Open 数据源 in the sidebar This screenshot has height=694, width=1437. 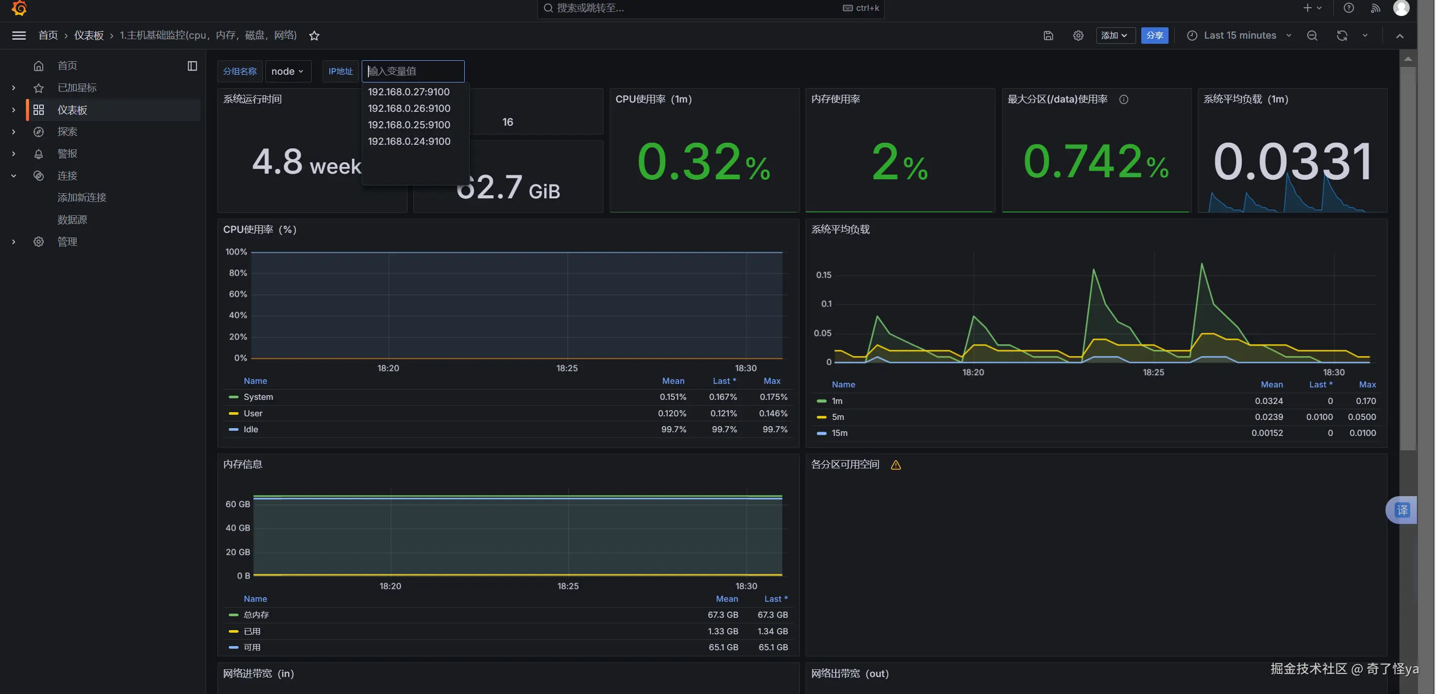[72, 219]
